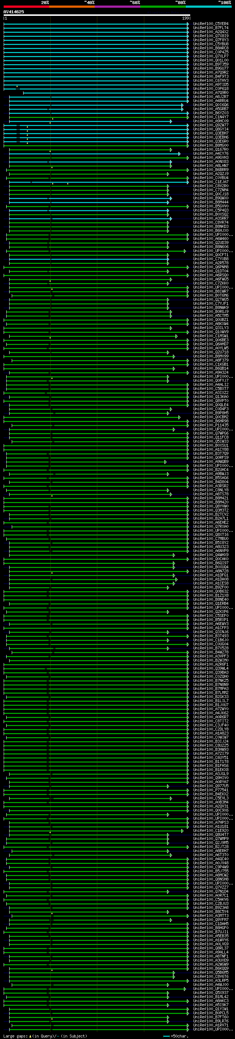Open UniRef100_A6RSQ0 hit

pyautogui.click(x=210, y=275)
